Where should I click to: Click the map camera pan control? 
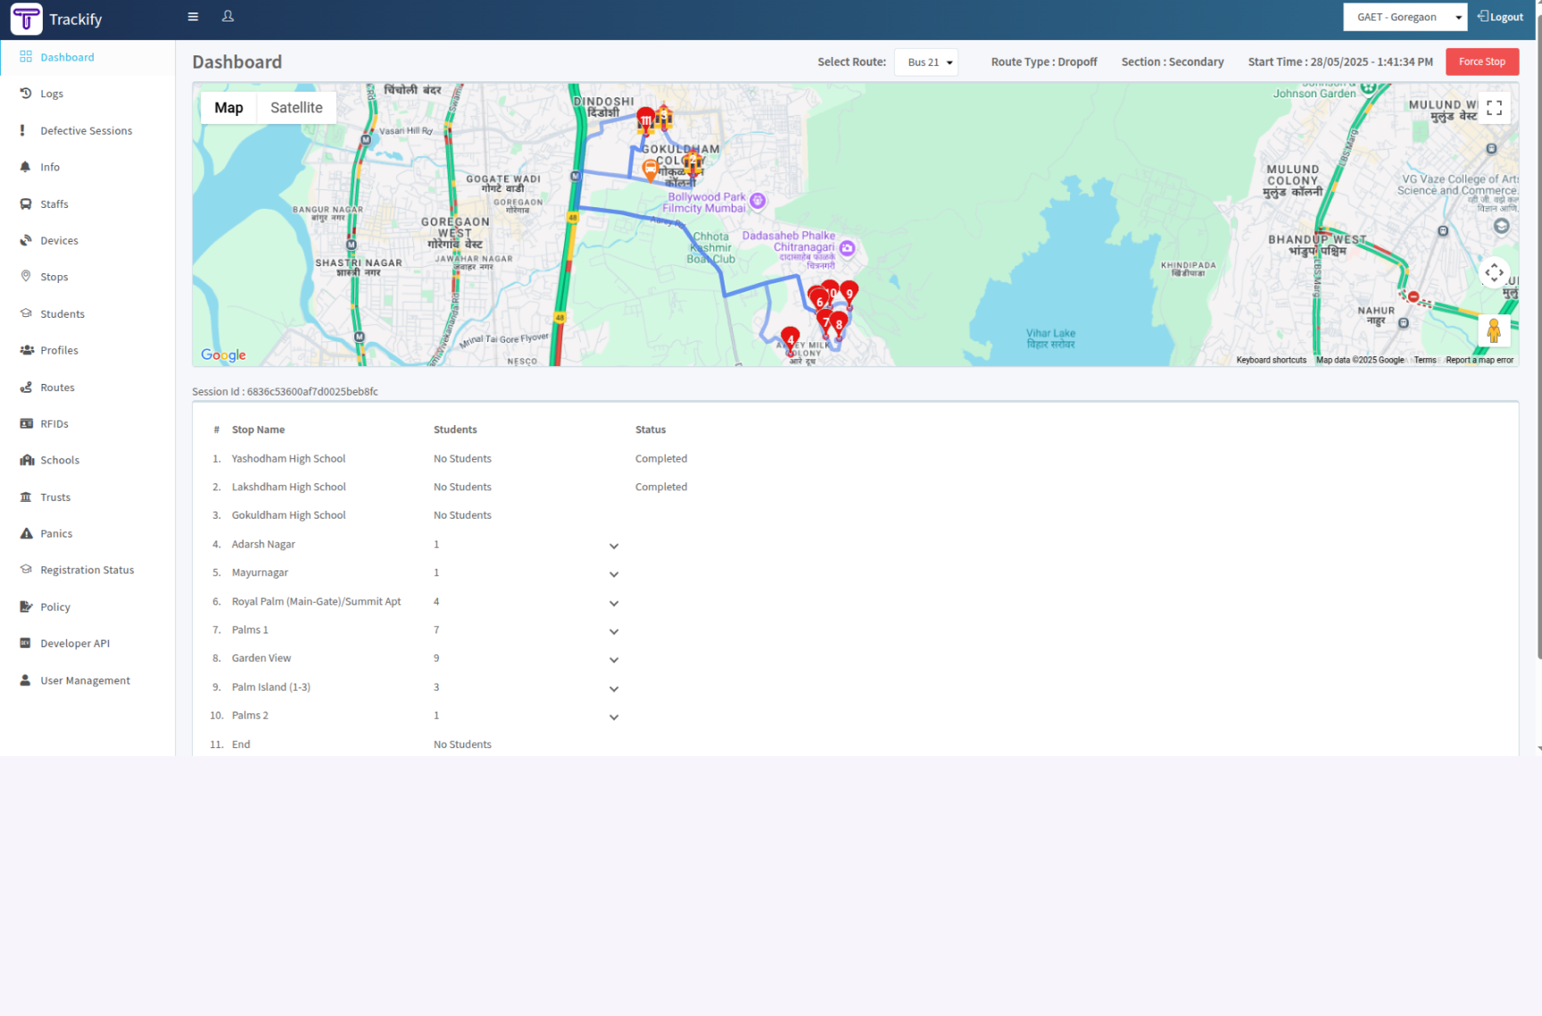pyautogui.click(x=1495, y=272)
